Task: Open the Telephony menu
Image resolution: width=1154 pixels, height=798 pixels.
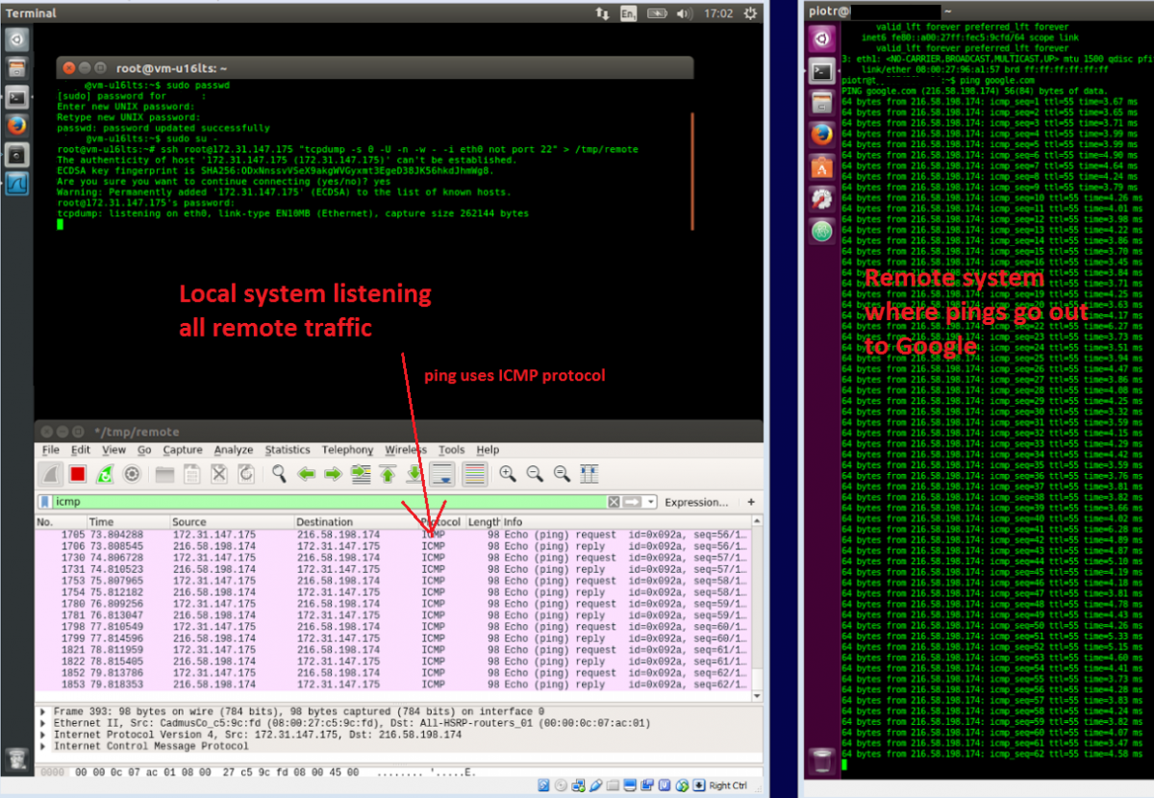Action: tap(347, 450)
